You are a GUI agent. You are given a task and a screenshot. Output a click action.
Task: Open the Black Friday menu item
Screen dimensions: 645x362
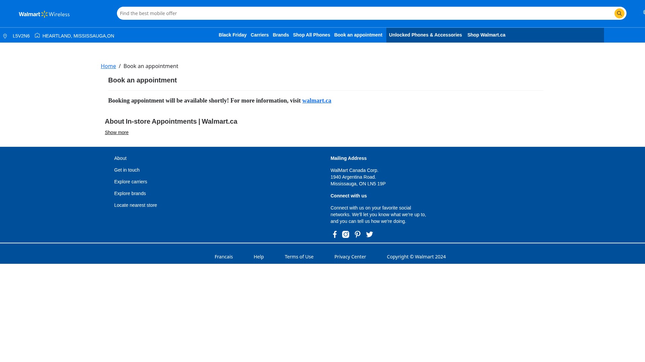[x=232, y=35]
